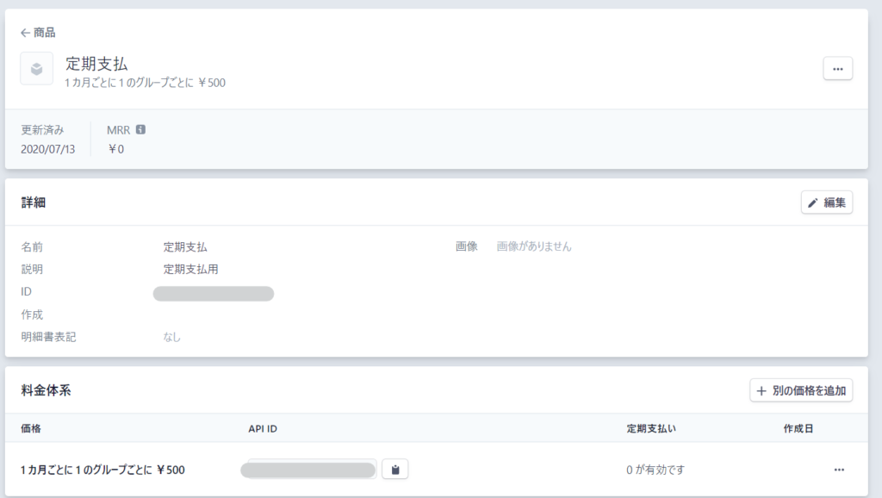Click the 定期支払い column header
The width and height of the screenshot is (882, 498).
click(651, 429)
